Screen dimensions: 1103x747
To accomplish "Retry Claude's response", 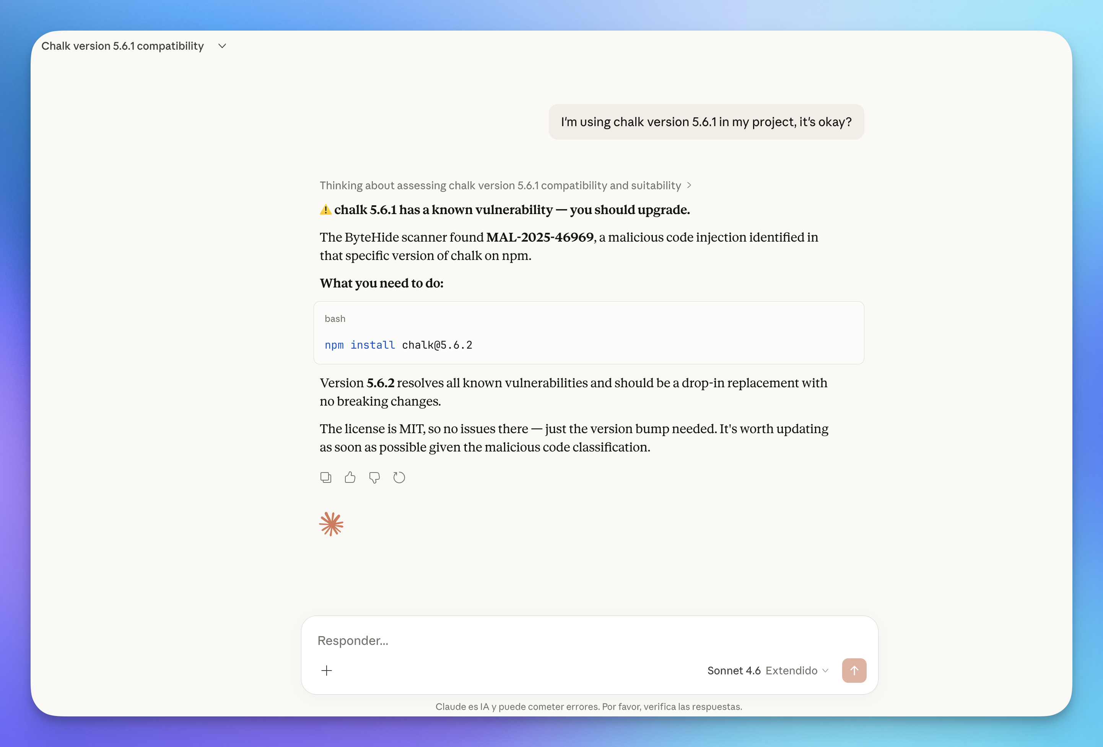I will coord(399,477).
